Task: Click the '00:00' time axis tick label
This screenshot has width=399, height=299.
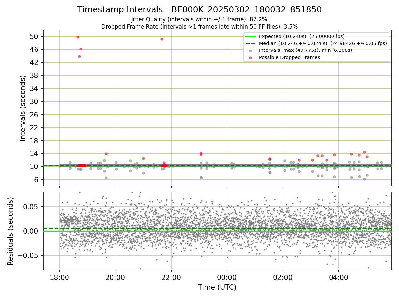Action: click(x=227, y=277)
